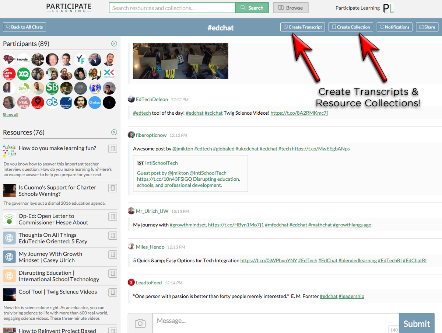
Task: Click Create Collection
Action: (351, 27)
